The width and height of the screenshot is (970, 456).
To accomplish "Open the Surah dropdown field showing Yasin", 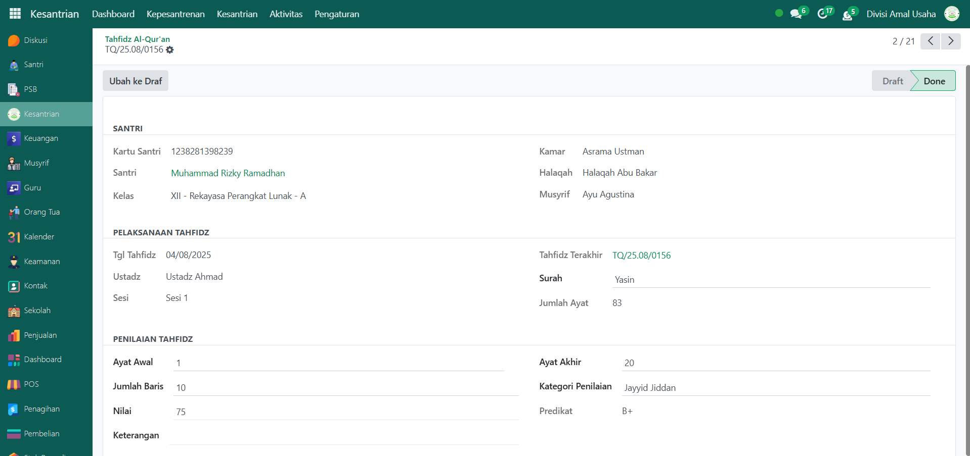I will tap(770, 280).
